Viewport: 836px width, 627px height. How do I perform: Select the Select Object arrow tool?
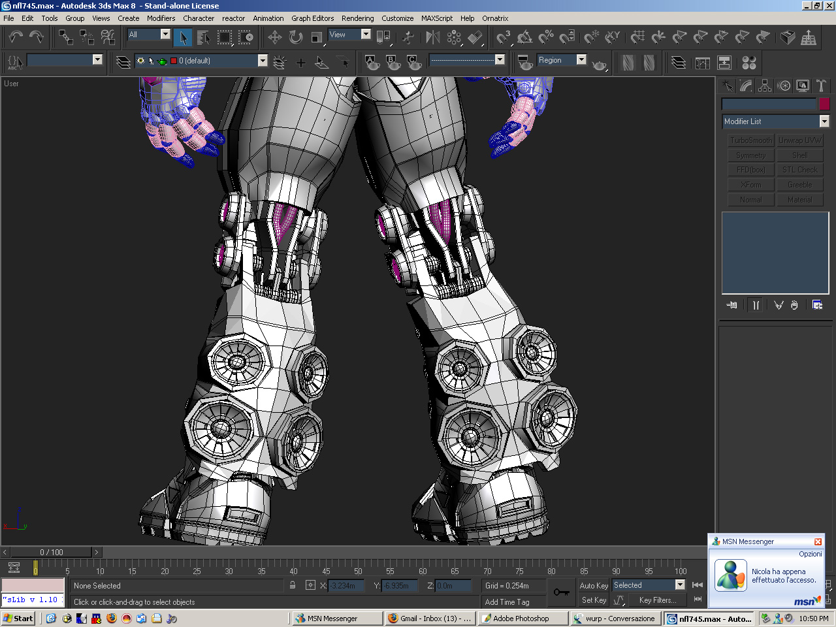[183, 38]
